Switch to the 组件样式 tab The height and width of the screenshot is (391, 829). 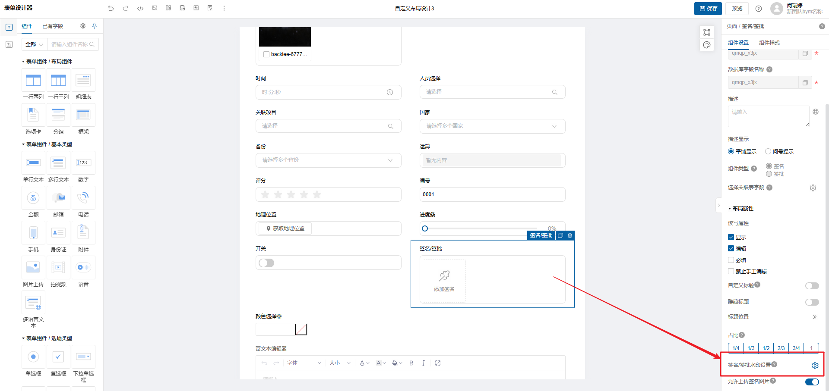[769, 43]
